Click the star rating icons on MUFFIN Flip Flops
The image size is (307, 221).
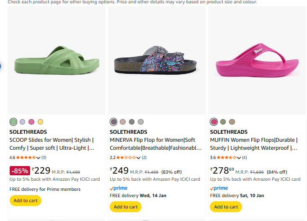[227, 158]
